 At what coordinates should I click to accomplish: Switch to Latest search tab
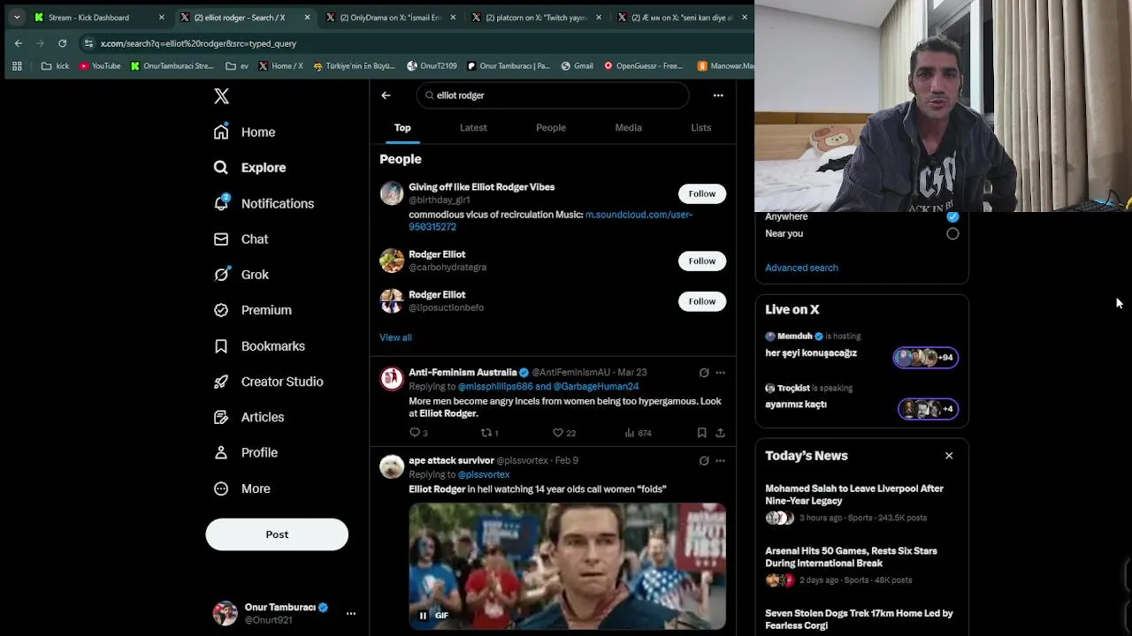point(473,128)
